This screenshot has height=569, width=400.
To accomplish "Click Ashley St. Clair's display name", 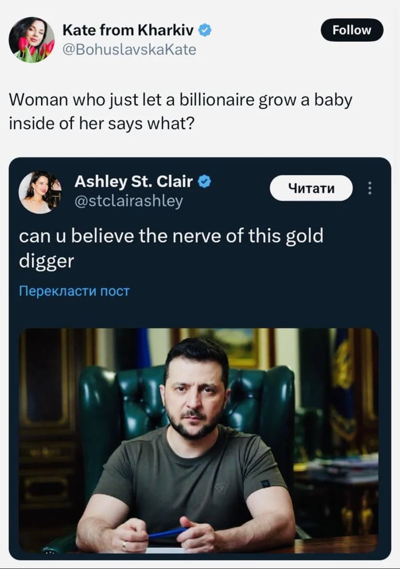I will coord(134,183).
